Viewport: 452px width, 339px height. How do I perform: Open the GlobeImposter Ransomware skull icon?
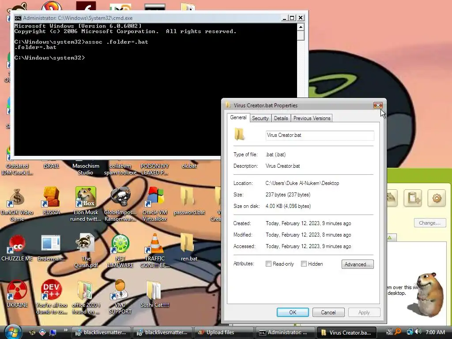tap(121, 197)
